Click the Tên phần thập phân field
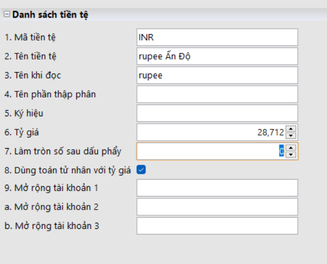327x264 pixels. [217, 94]
